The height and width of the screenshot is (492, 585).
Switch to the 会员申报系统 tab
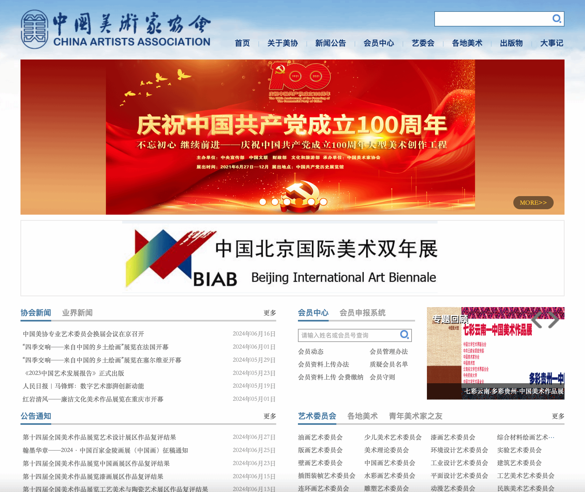click(362, 313)
